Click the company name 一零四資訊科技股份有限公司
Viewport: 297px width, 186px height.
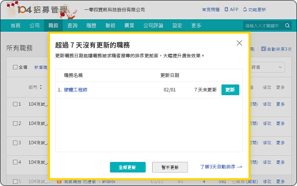(x=114, y=10)
